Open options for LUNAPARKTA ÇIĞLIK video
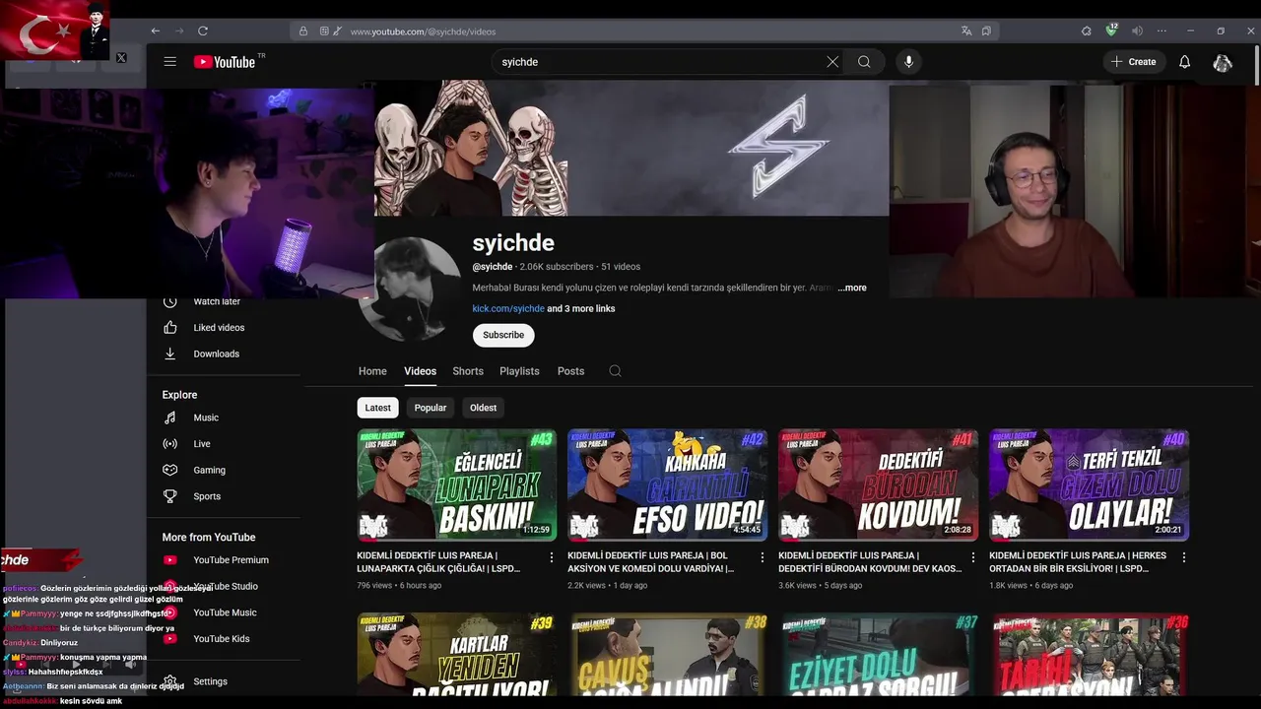 [x=551, y=557]
